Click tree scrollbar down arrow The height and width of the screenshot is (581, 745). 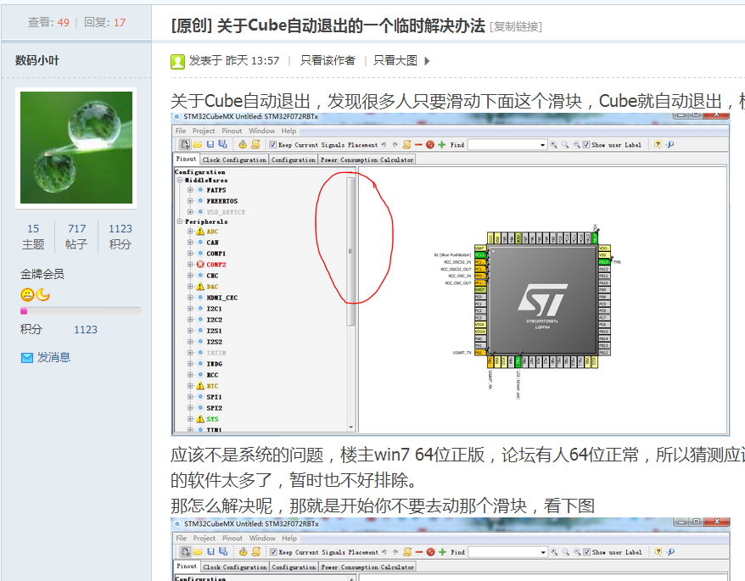coord(351,427)
